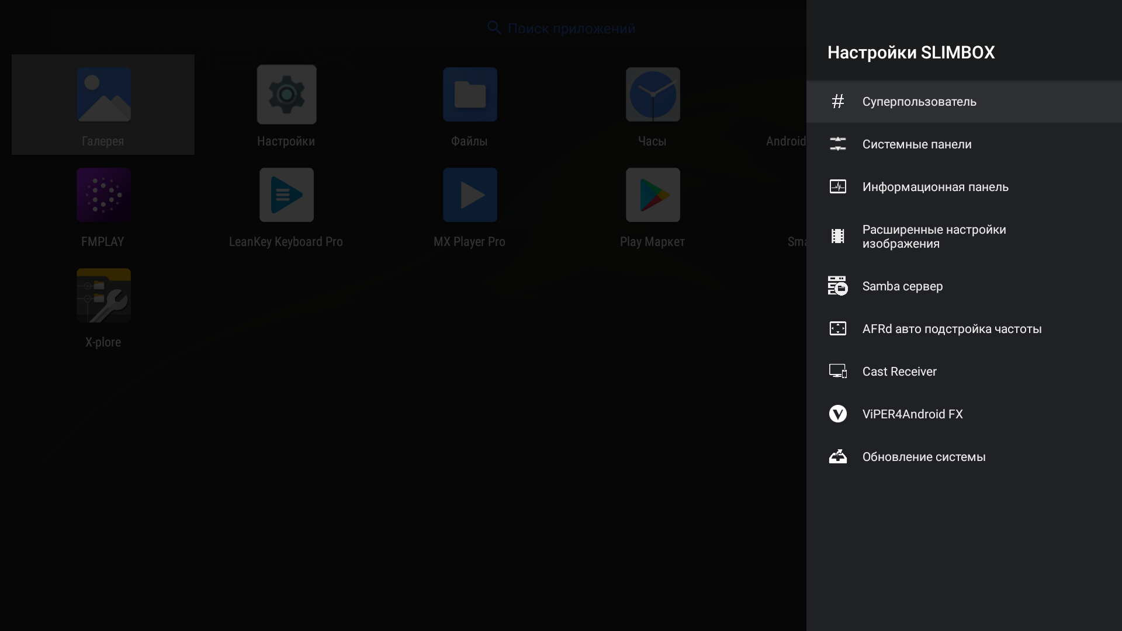Select the Суперпользователь menu entry
The width and height of the screenshot is (1122, 631).
click(919, 102)
